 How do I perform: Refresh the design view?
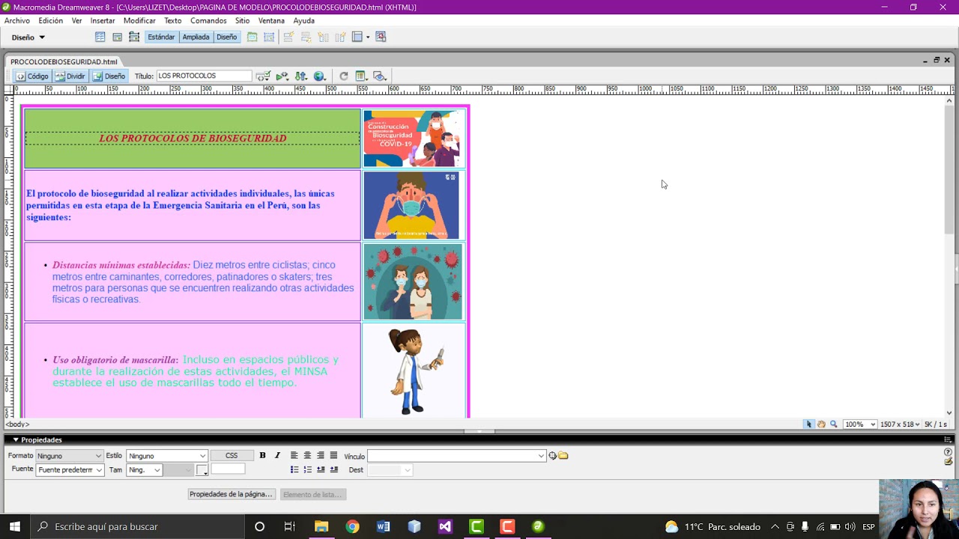click(x=343, y=76)
